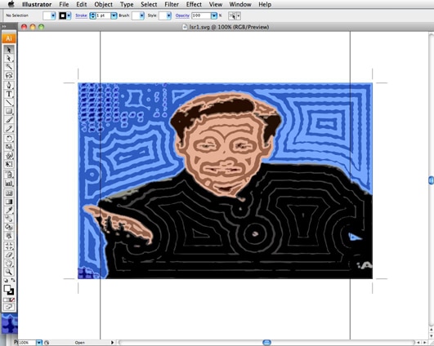
Task: Select the Rectangle tool
Action: pyautogui.click(x=9, y=111)
